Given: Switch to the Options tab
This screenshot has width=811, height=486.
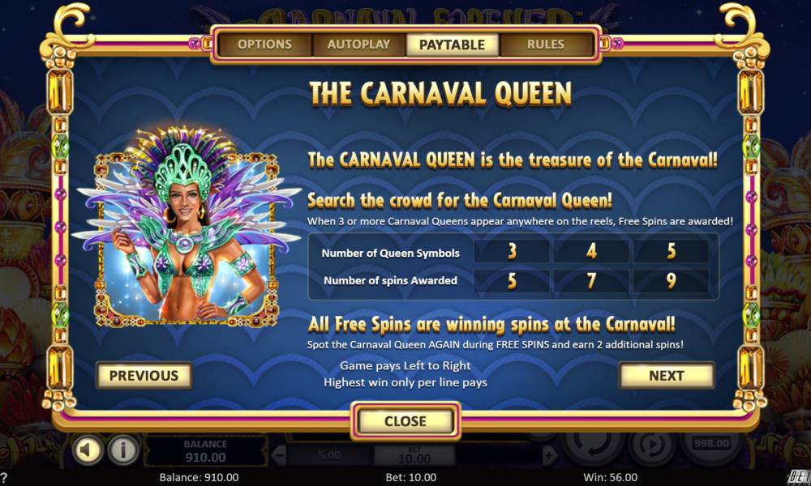Looking at the screenshot, I should [265, 45].
